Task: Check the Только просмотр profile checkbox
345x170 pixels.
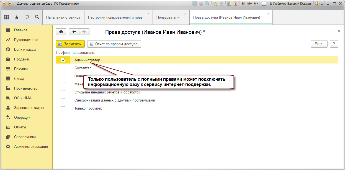Action: pos(63,108)
